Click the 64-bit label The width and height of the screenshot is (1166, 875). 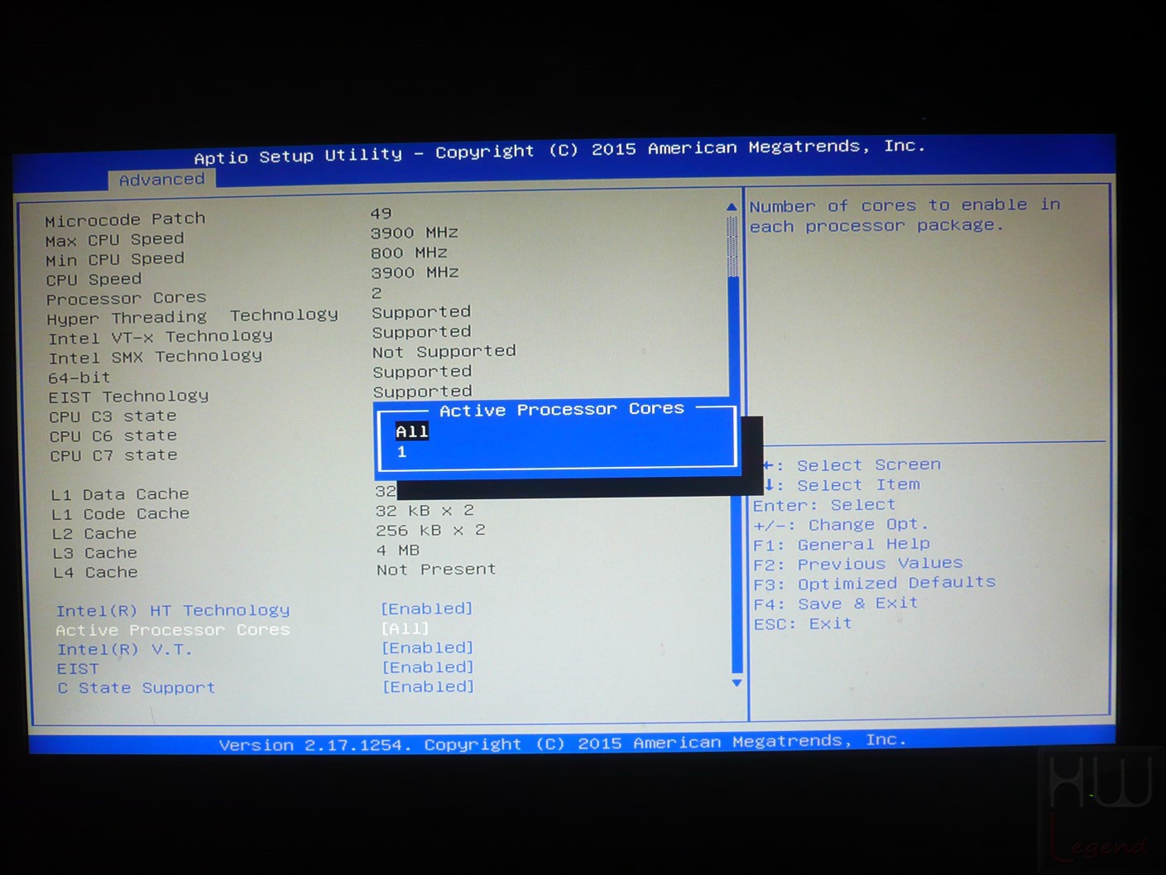pos(79,377)
